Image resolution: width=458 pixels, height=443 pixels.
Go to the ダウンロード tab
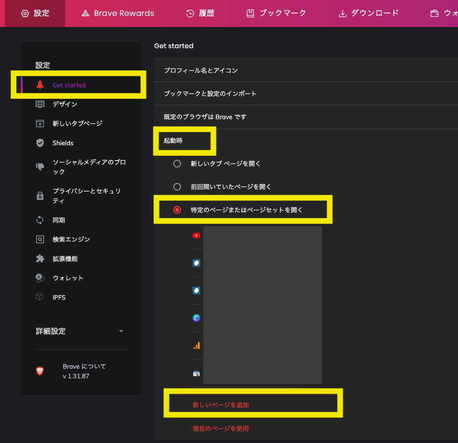(x=369, y=14)
